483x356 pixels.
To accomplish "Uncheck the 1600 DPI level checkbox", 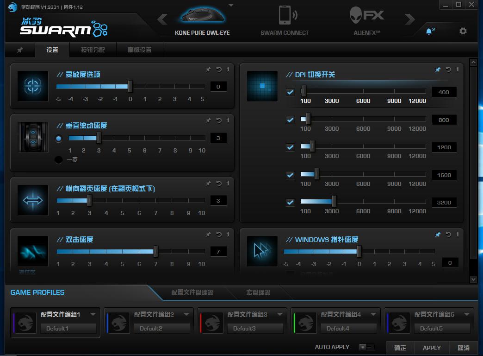I will [290, 175].
